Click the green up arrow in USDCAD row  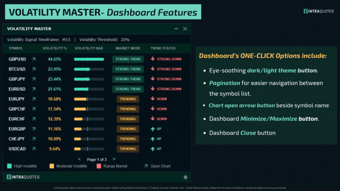pyautogui.click(x=153, y=149)
